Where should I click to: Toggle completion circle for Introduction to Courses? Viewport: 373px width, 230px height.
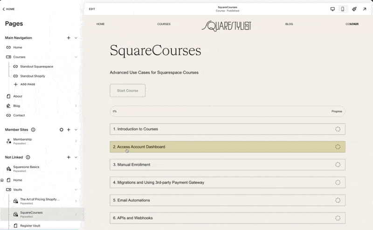(338, 129)
